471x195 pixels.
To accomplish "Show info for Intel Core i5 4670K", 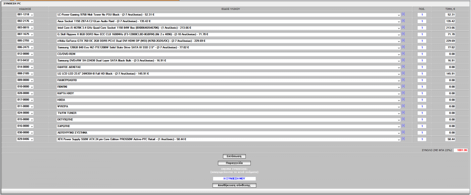I will pos(403,28).
